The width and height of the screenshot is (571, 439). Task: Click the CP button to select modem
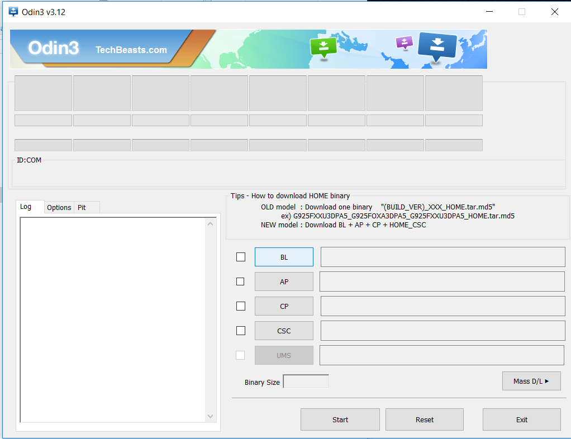(x=284, y=306)
